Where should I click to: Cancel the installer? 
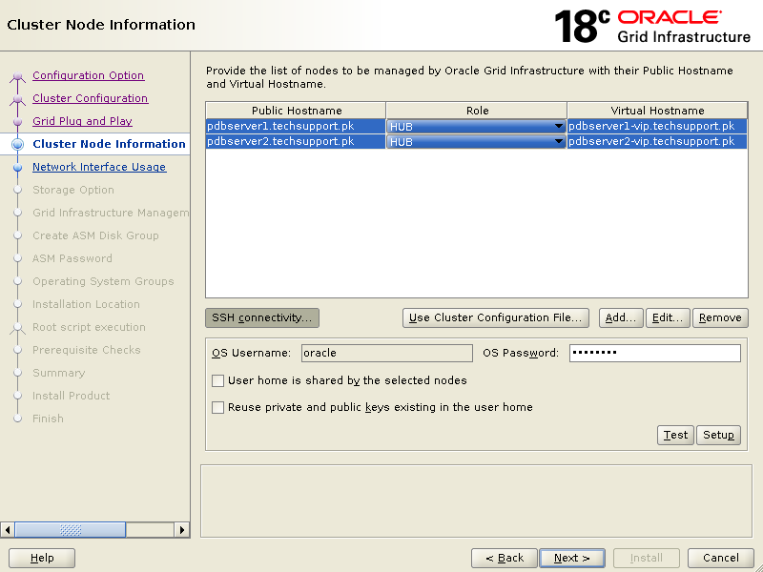coord(721,558)
